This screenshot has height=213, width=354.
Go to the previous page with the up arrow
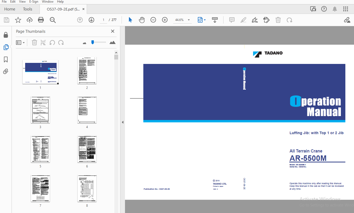(x=80, y=20)
